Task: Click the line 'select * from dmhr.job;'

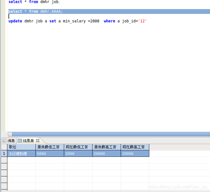Action: coord(34,2)
